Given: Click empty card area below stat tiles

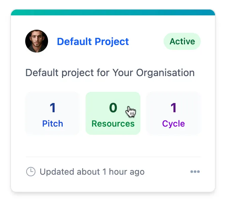Looking at the screenshot, I should [x=113, y=146].
